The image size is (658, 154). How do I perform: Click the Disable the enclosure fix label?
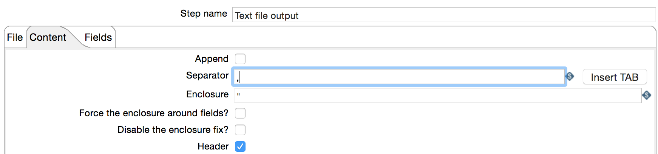point(173,130)
